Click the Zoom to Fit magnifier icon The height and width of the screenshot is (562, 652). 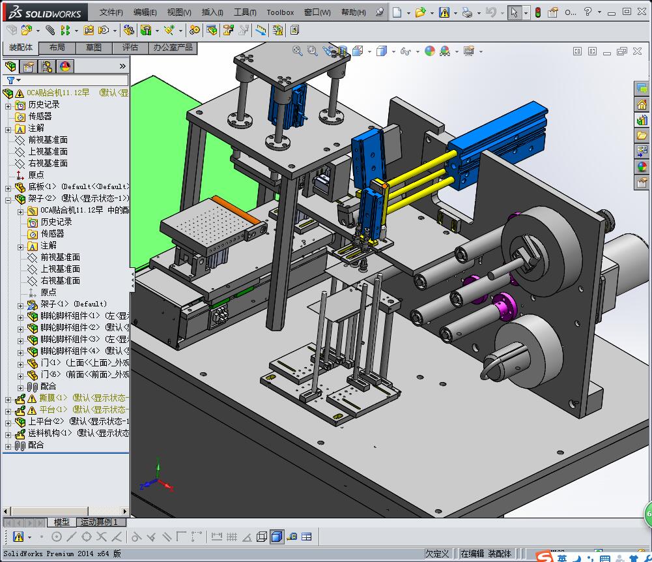[298, 51]
